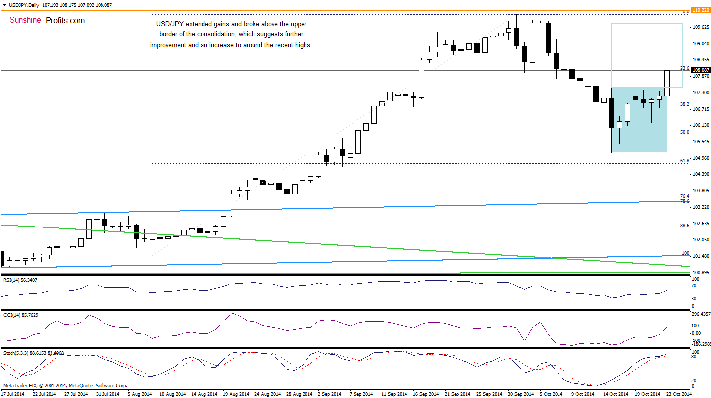711x398 pixels.
Task: Select the 102.050 price axis value
Action: (x=700, y=239)
